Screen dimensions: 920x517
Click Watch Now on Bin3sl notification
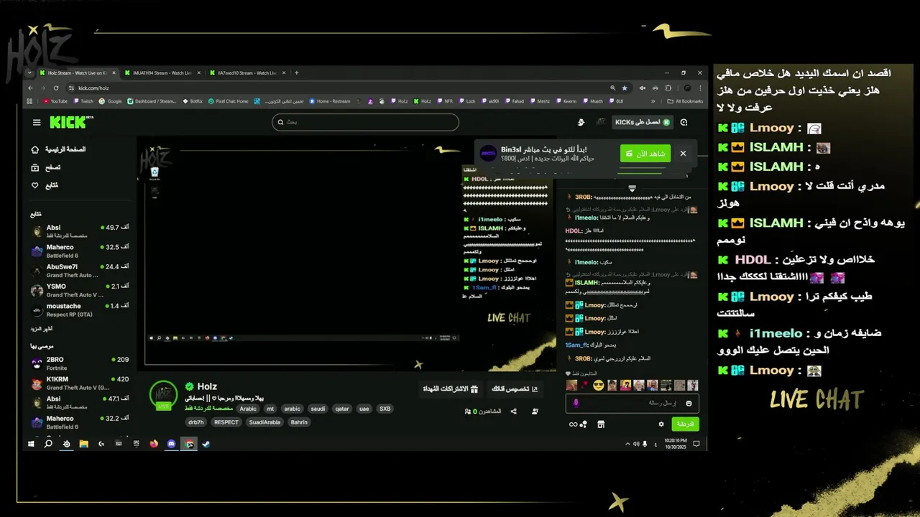coord(645,154)
